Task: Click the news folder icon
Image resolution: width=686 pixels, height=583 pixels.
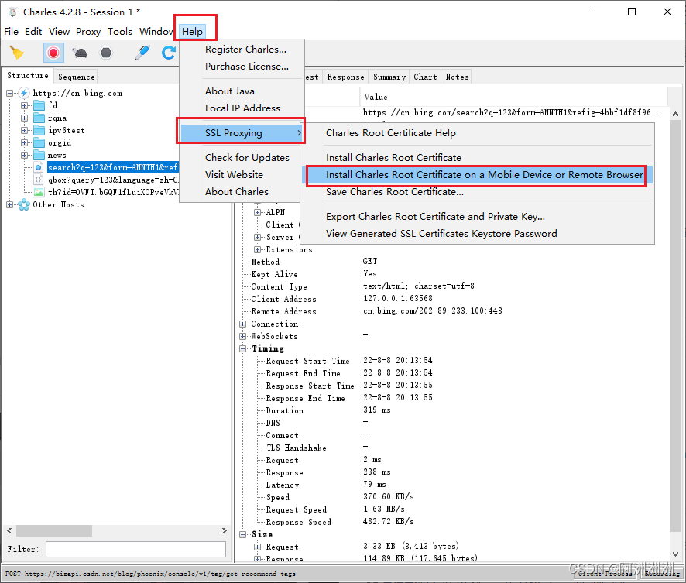Action: (39, 156)
